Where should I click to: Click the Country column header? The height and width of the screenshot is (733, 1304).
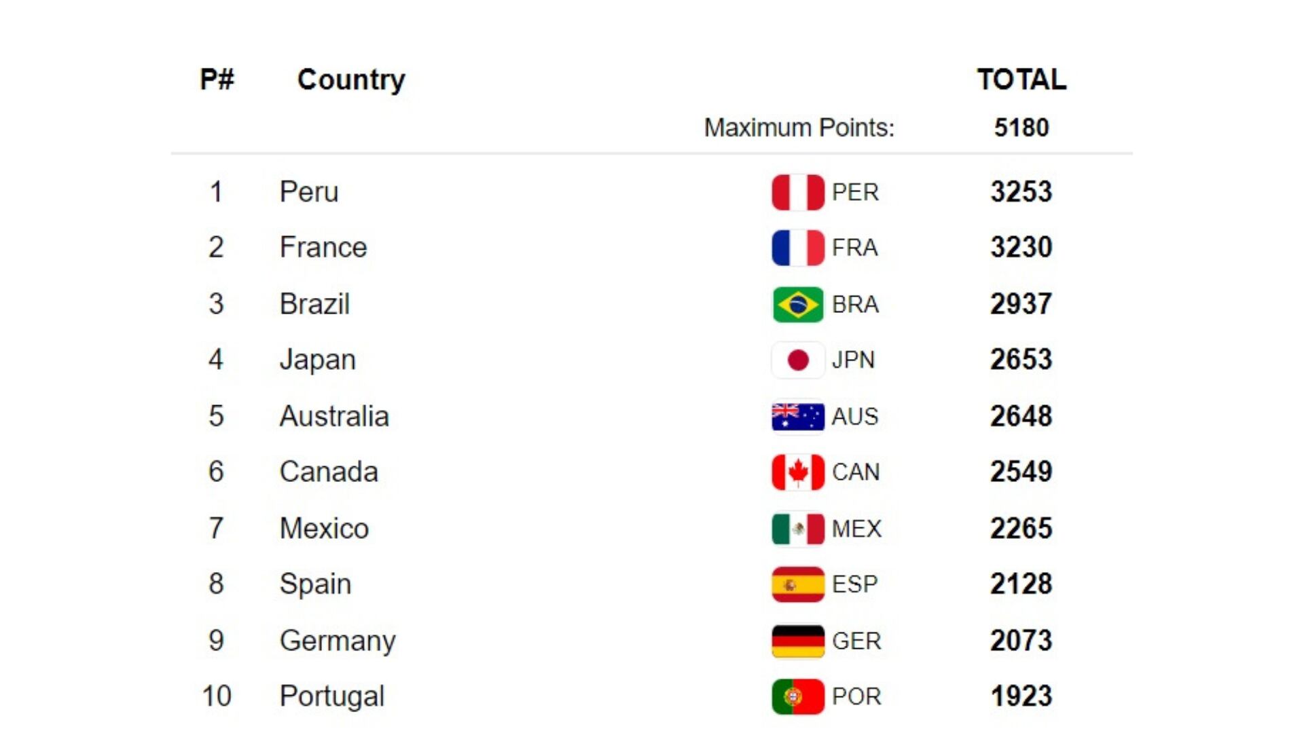(x=351, y=79)
